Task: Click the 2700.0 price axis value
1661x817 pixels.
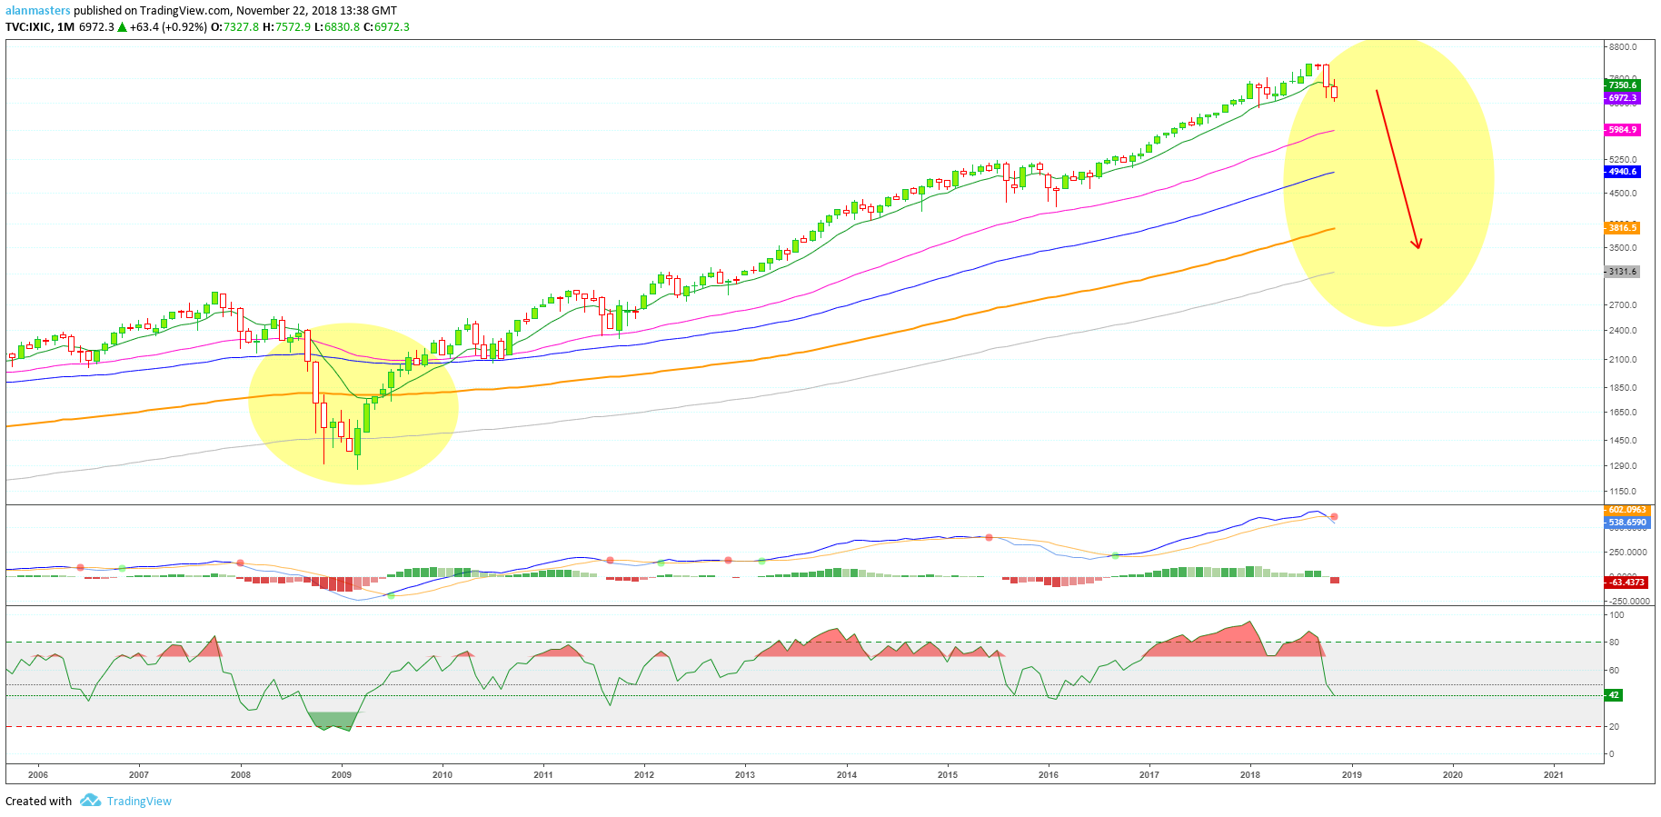Action: click(1623, 305)
